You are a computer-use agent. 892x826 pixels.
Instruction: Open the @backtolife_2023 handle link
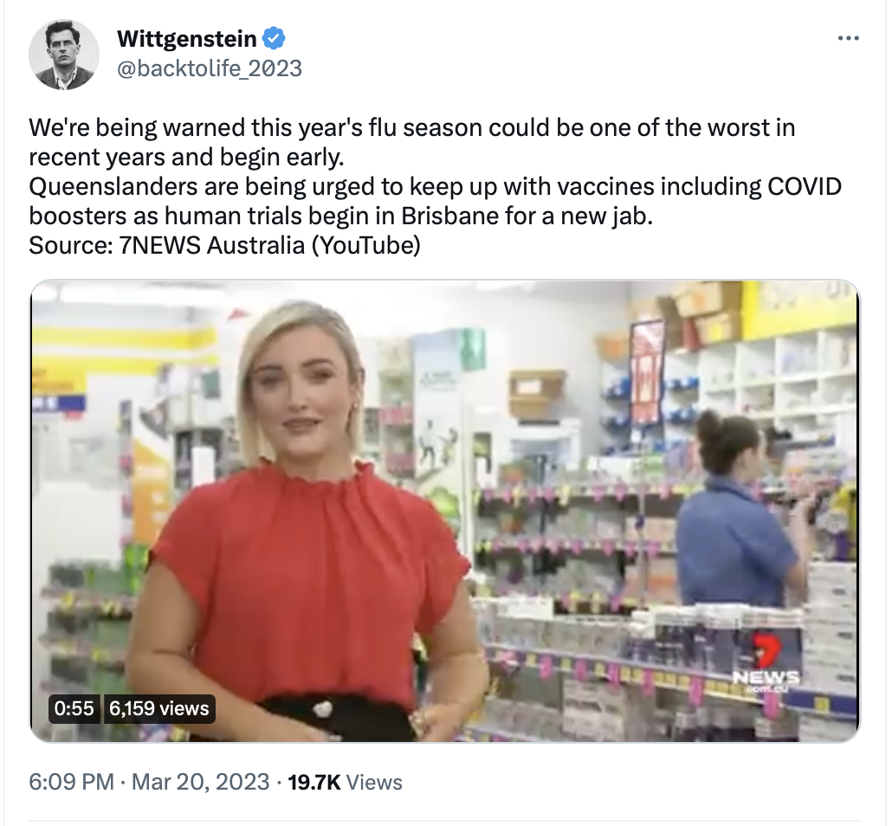[210, 68]
